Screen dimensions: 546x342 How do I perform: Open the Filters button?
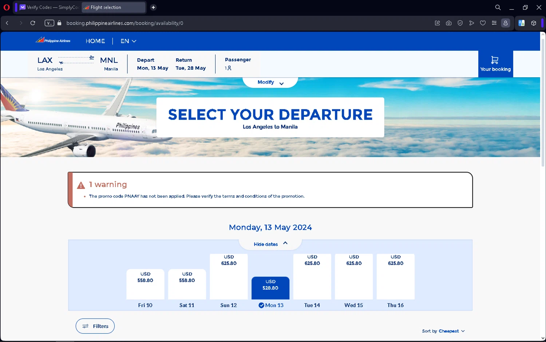click(x=95, y=326)
